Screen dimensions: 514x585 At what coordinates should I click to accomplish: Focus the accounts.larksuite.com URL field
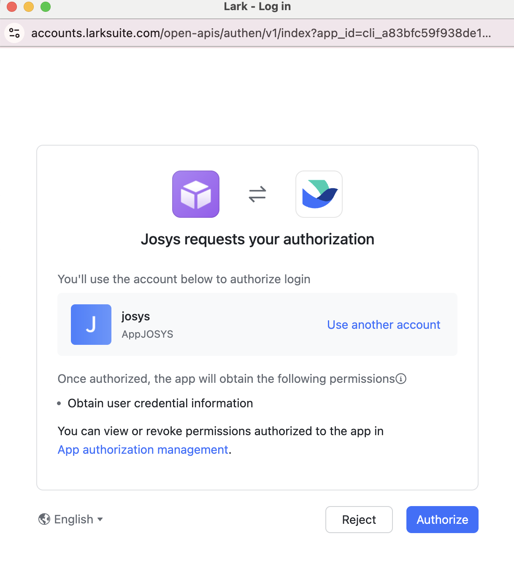261,33
